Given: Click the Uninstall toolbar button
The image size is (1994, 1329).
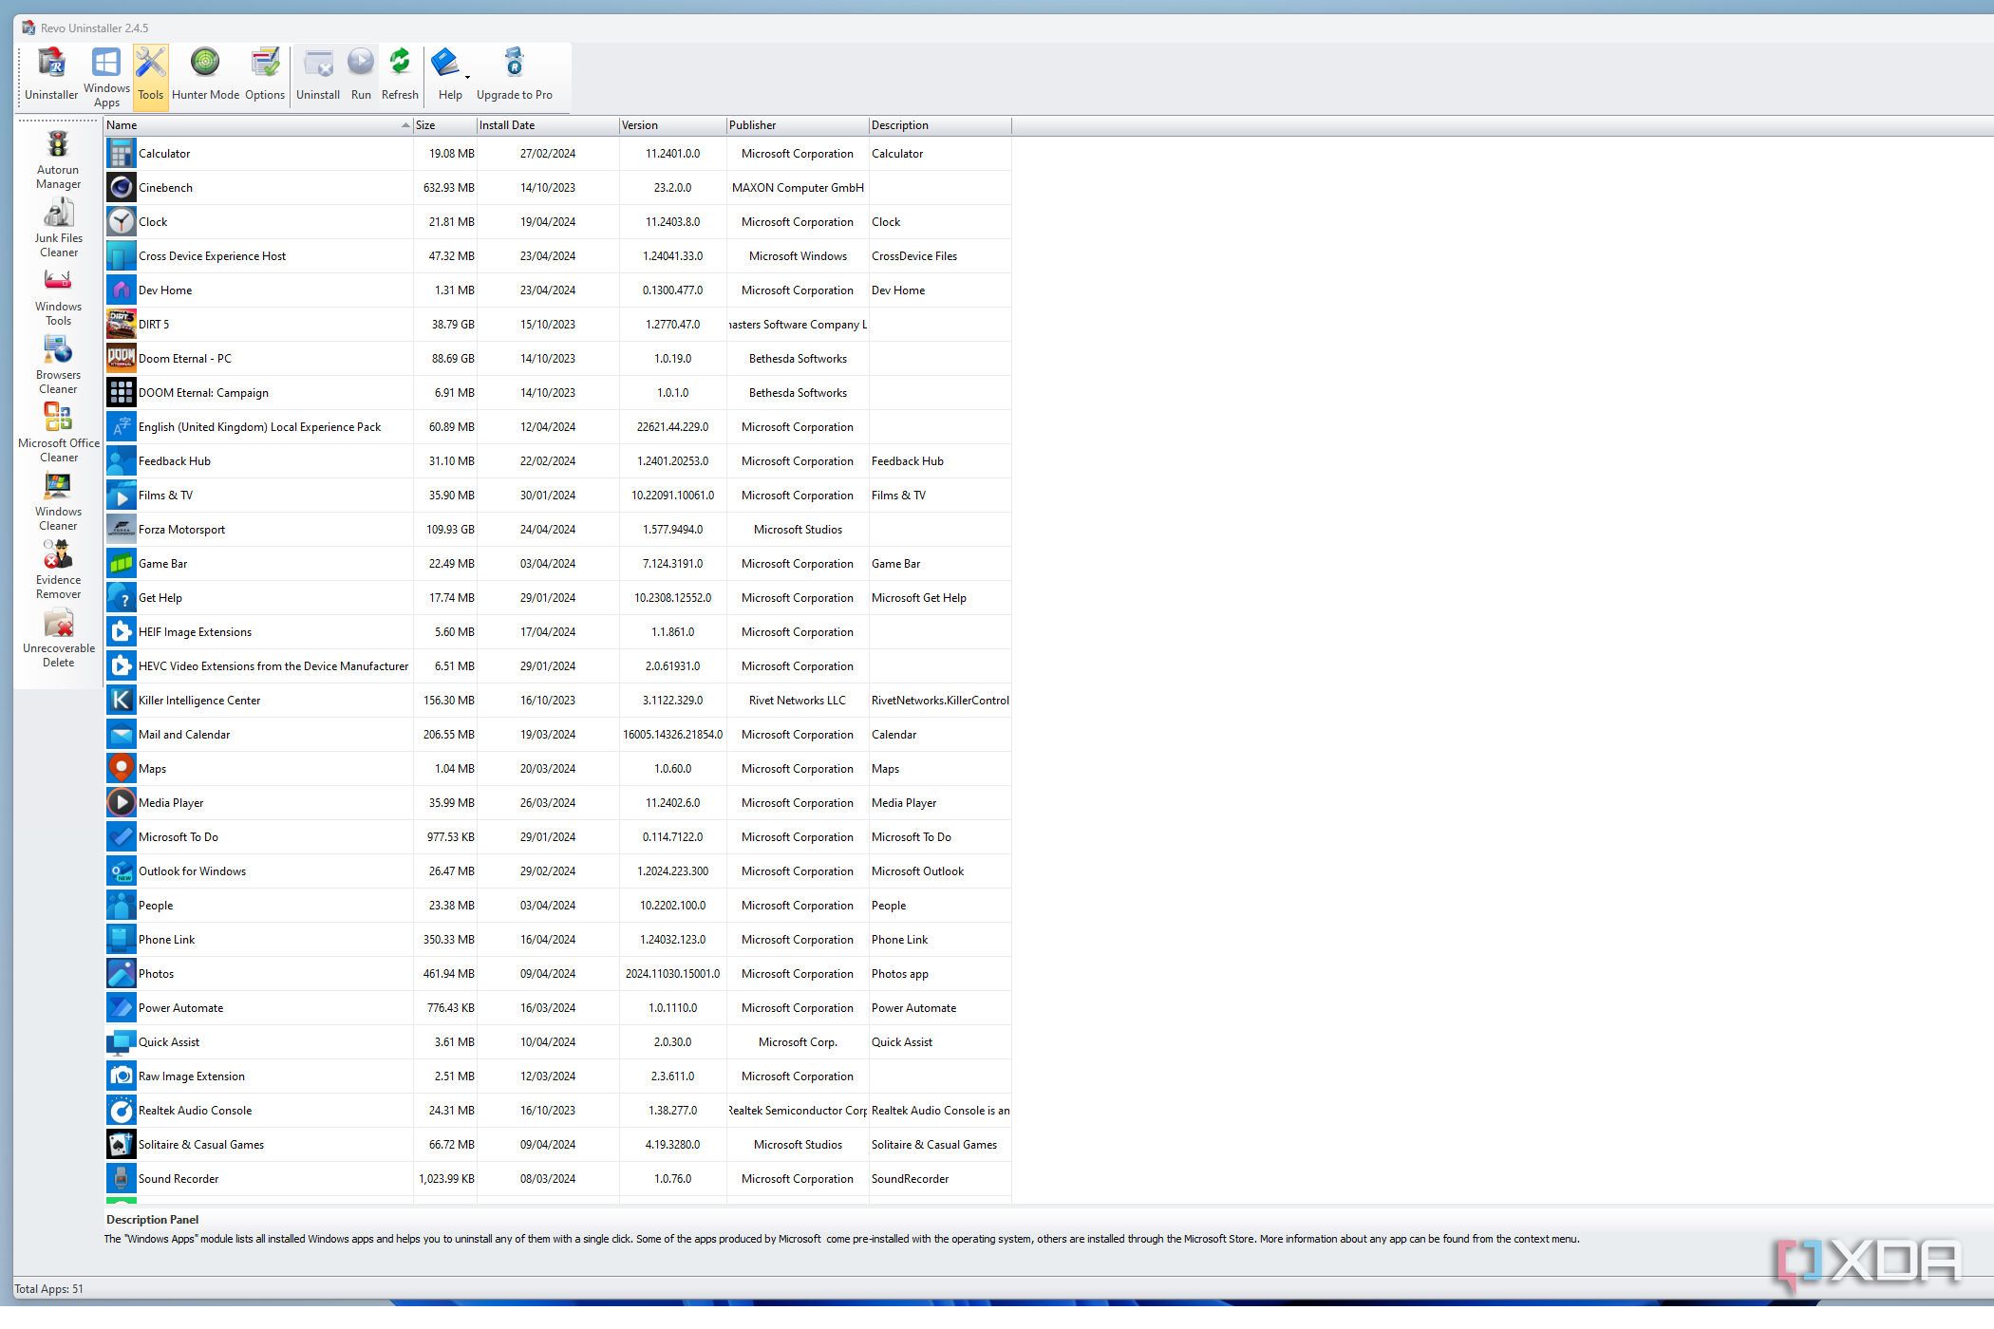Looking at the screenshot, I should point(318,76).
